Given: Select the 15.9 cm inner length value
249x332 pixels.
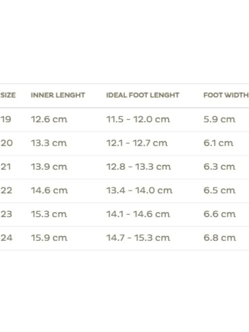Looking at the screenshot, I should pos(49,238).
